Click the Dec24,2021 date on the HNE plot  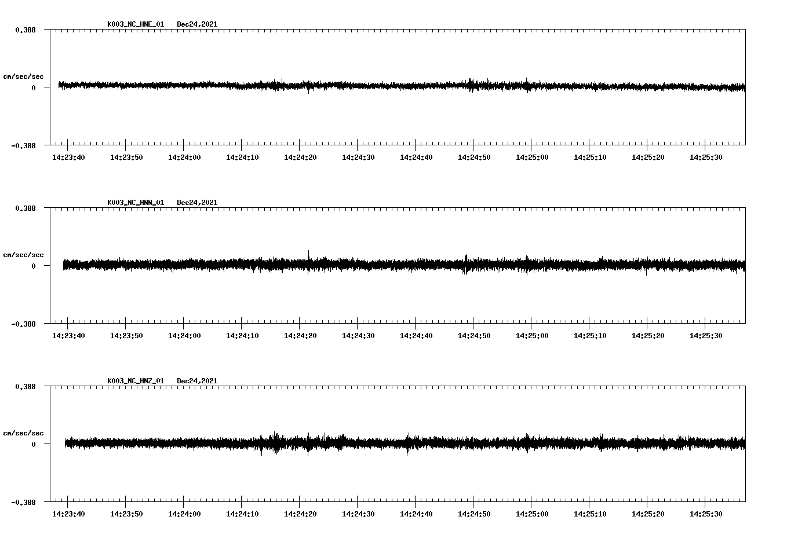pyautogui.click(x=197, y=24)
